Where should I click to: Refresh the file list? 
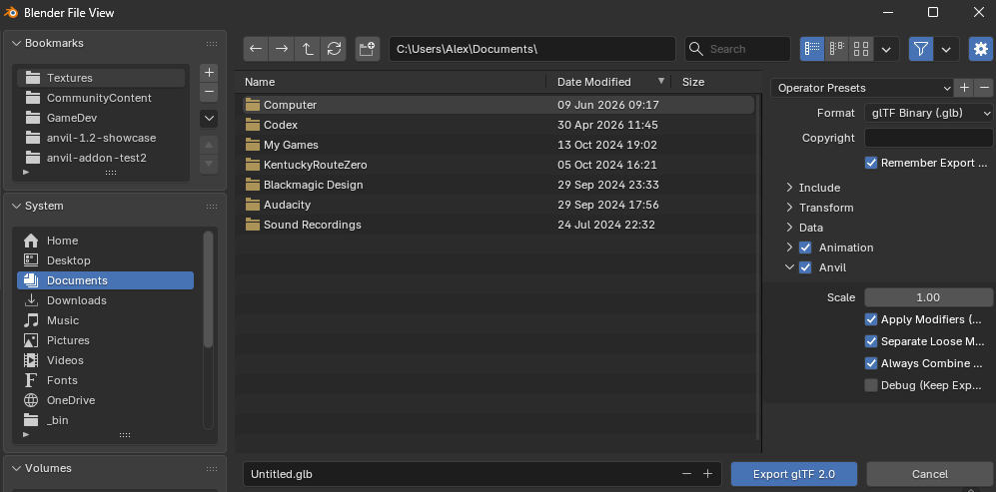point(334,49)
